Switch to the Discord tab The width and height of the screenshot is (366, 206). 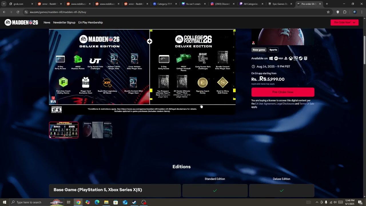(222, 4)
